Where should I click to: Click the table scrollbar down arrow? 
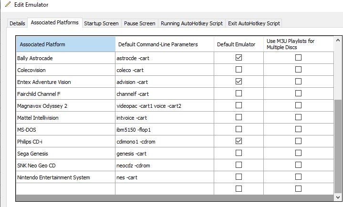click(x=338, y=197)
